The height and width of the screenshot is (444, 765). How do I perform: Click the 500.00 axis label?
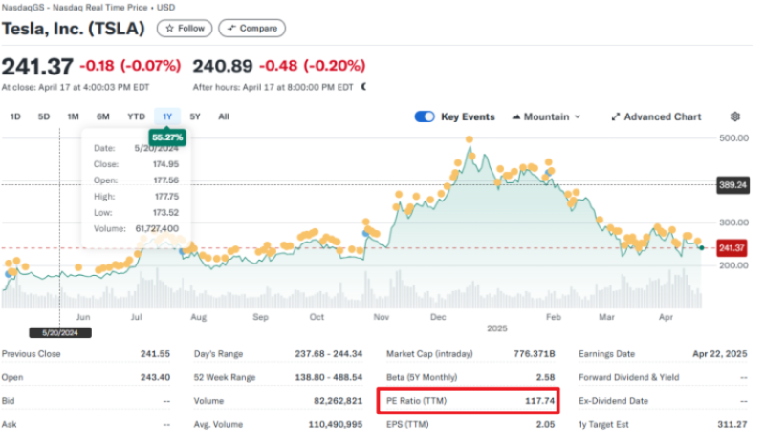733,137
